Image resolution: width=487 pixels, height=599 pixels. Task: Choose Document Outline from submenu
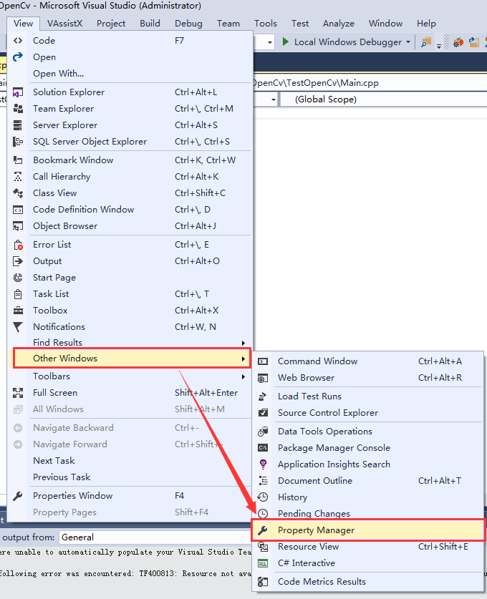(x=368, y=481)
